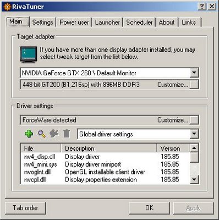Viewport: 219px width, 220px height.
Task: Open the Power user tab
Action: click(74, 23)
